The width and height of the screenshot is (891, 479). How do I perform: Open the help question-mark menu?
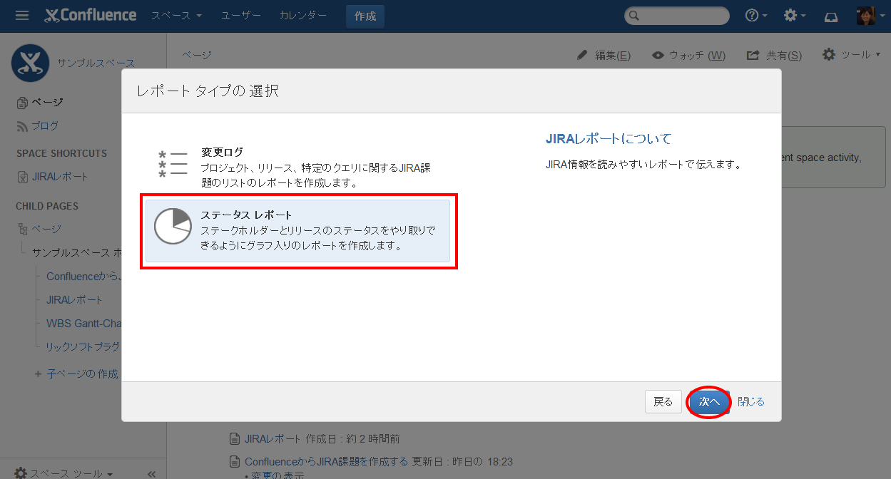[756, 16]
